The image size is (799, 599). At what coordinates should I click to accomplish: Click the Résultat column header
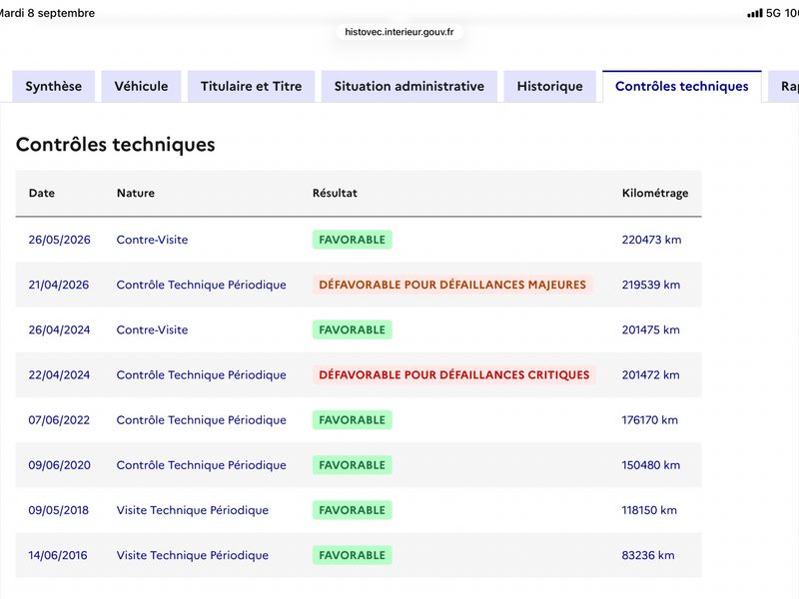click(335, 193)
